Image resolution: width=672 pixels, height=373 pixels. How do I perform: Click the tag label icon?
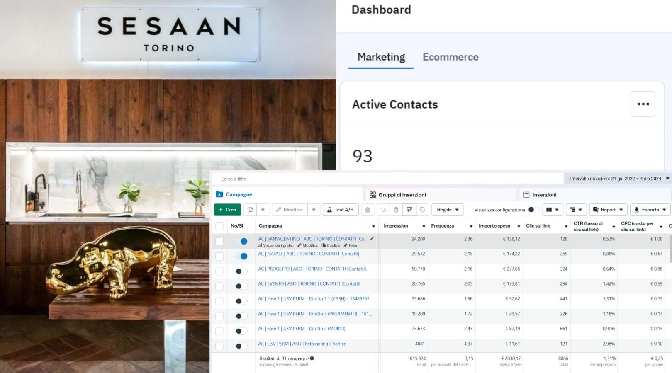[422, 210]
